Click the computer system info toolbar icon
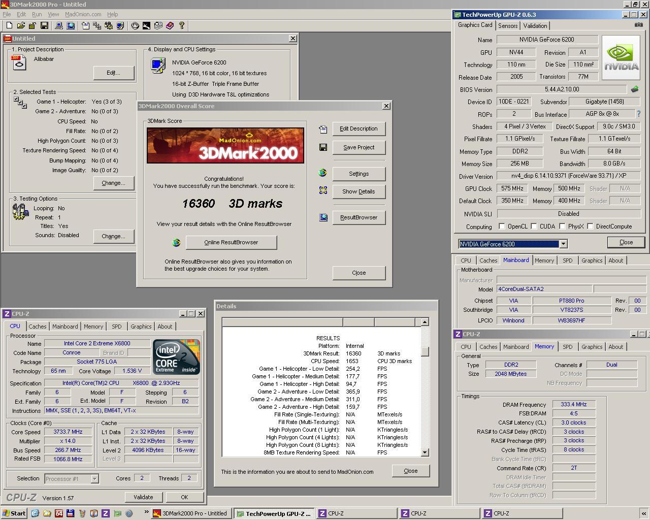 click(x=59, y=25)
